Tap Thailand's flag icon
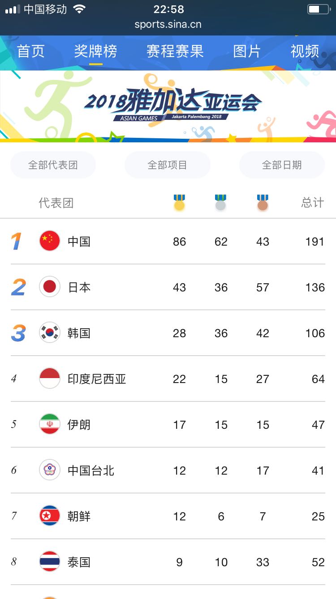336x599 pixels. (x=49, y=562)
